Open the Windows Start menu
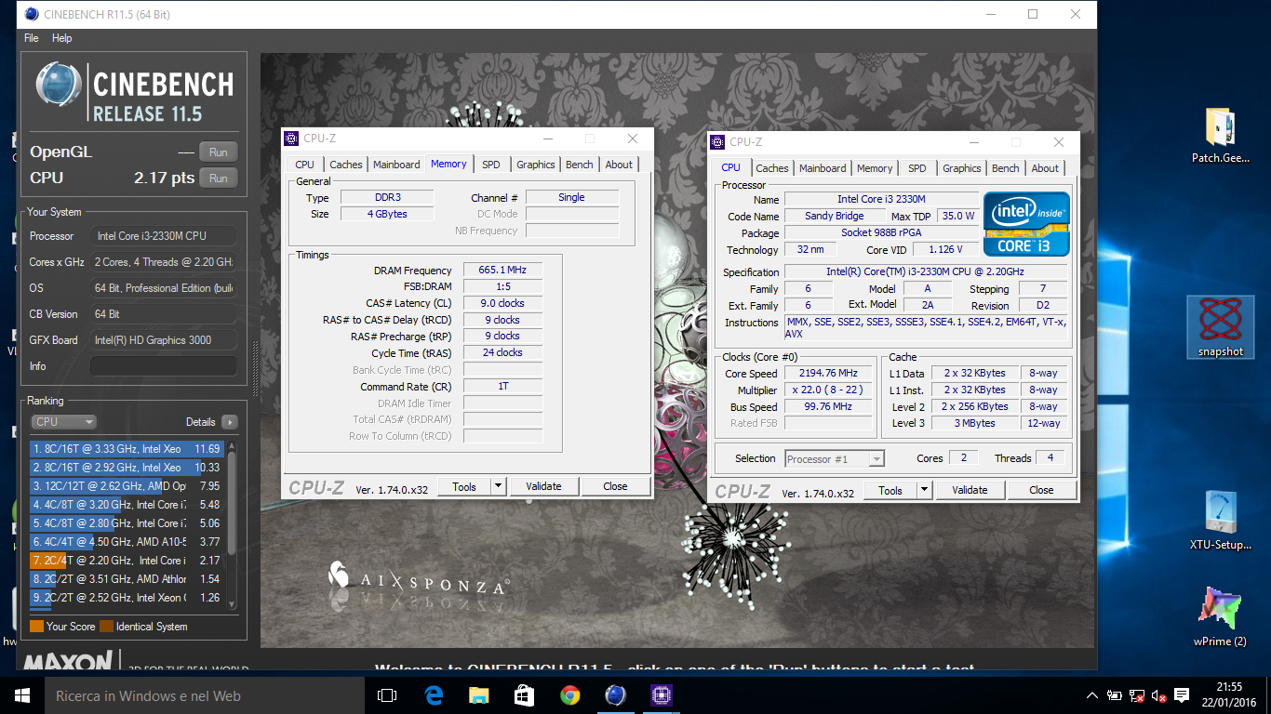The width and height of the screenshot is (1271, 714). coord(21,695)
